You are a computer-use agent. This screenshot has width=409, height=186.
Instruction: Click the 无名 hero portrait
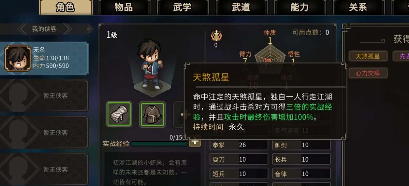click(18, 58)
